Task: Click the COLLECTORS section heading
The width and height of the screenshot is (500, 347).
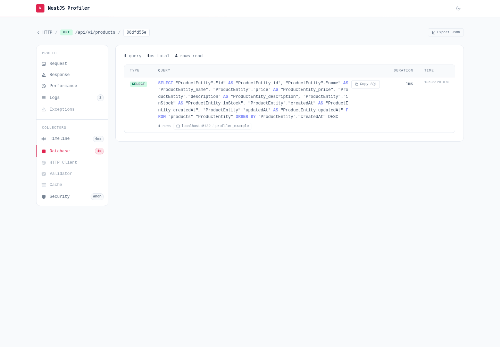Action: coord(54,128)
